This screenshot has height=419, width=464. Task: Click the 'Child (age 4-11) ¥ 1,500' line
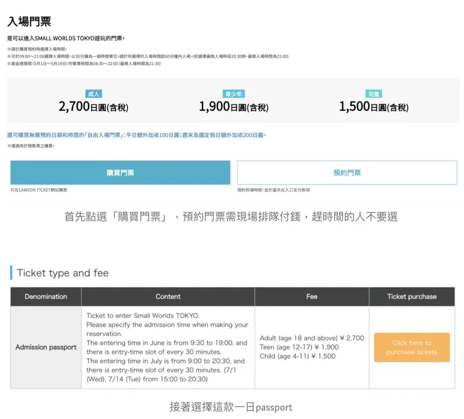297,356
